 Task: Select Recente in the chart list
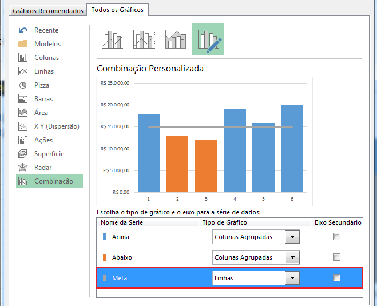46,30
